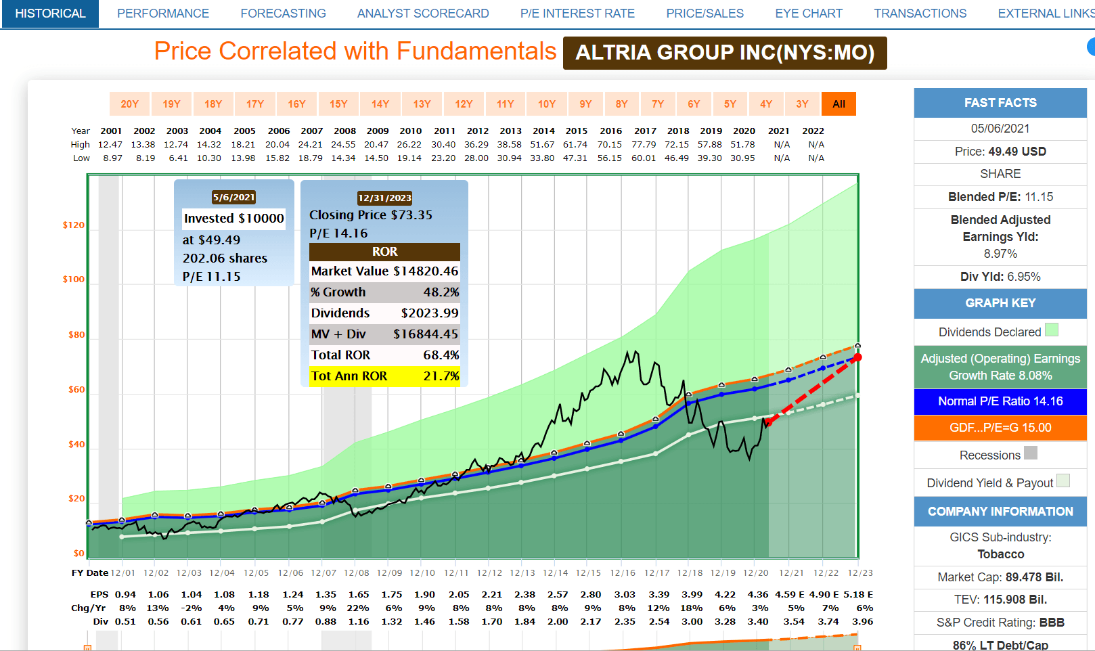Click the 12/20 FY date label
Screen dimensions: 1095x651
coord(755,573)
